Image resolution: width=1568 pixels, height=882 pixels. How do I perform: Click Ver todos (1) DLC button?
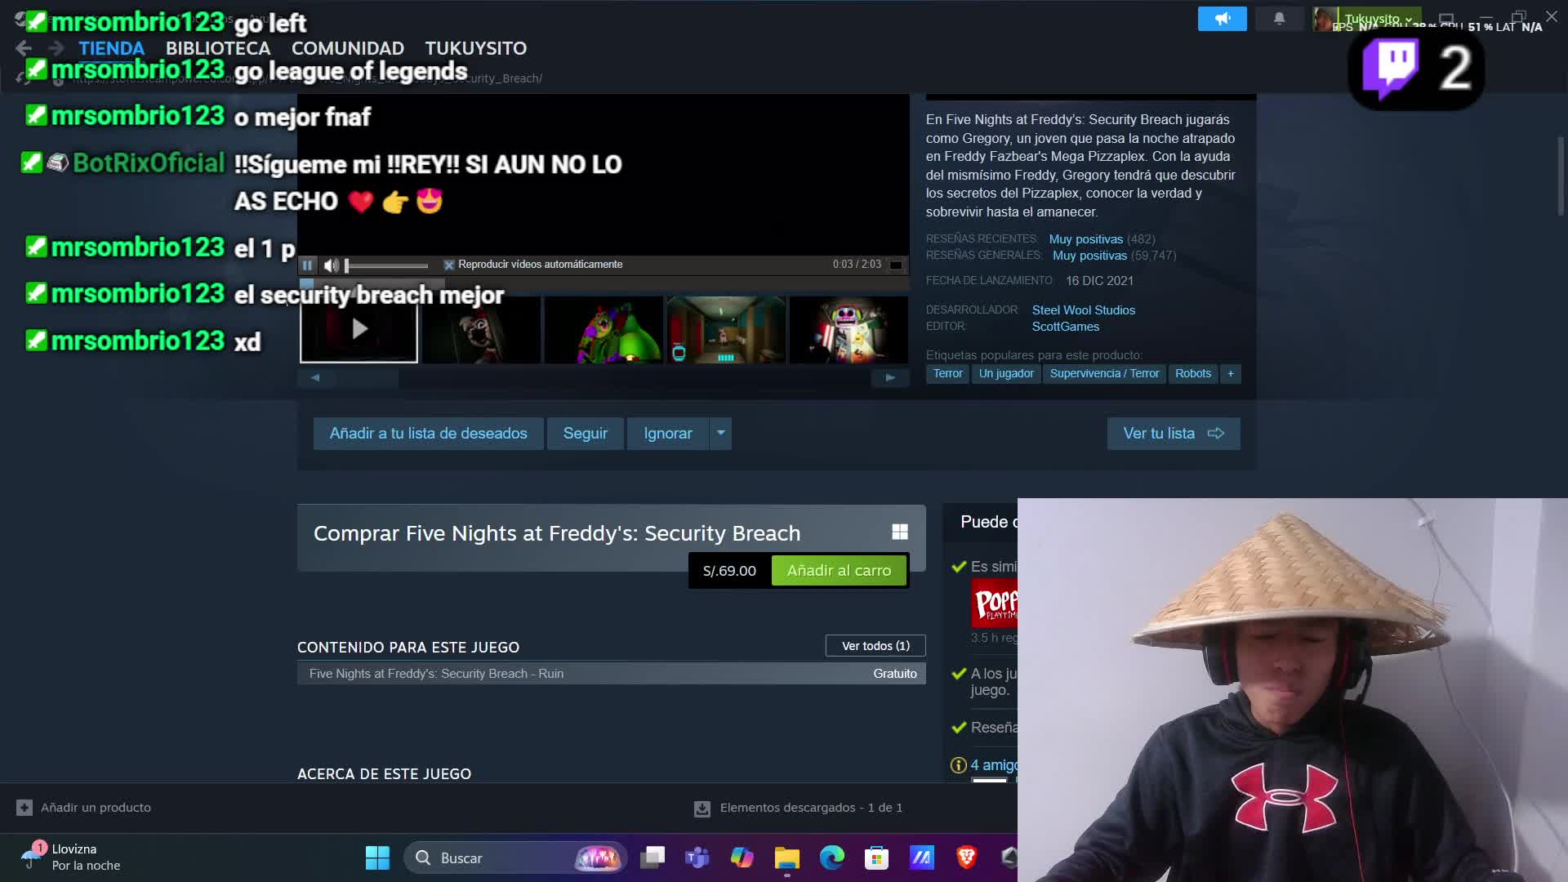click(875, 646)
